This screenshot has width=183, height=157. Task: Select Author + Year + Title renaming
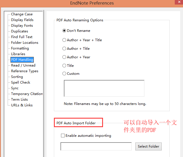pos(82,40)
